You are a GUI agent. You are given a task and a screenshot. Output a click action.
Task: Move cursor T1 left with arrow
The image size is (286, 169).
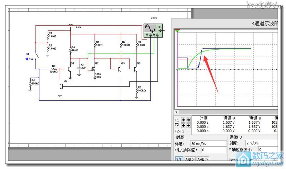tap(183, 120)
